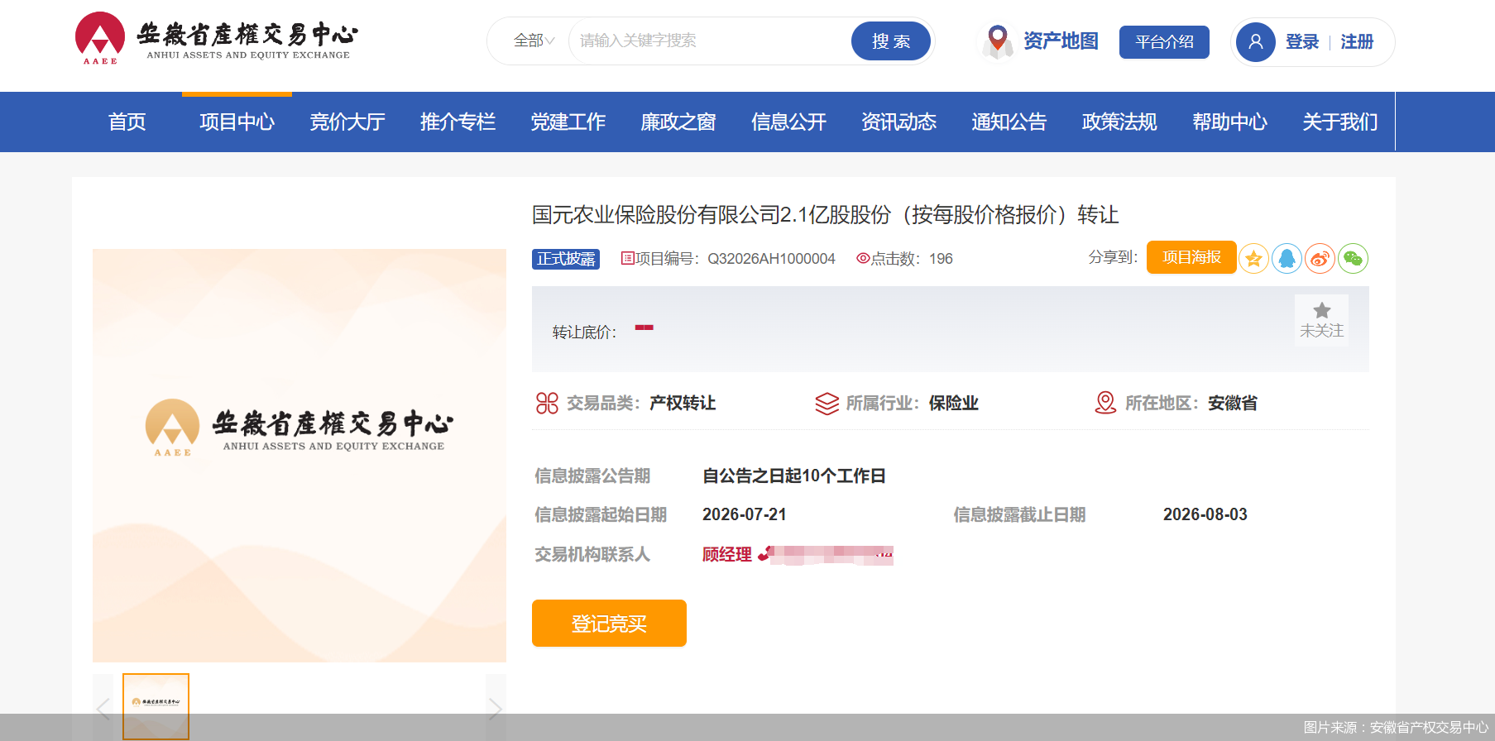This screenshot has width=1495, height=741.
Task: Click the phone icon beside 顾经理
Action: point(764,553)
